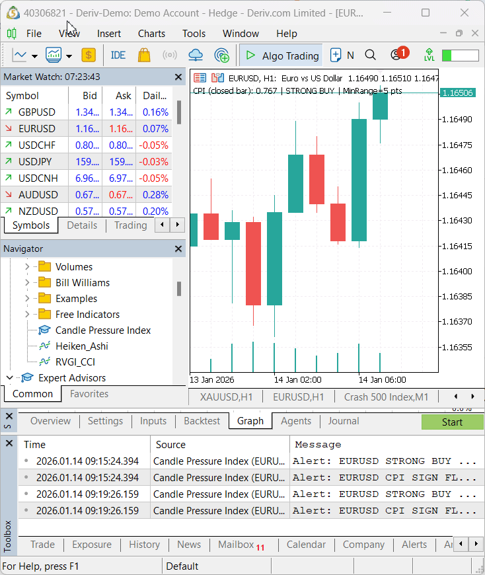Viewport: 485px width, 575px height.
Task: Switch to Favorites tab in Navigator
Action: (89, 394)
